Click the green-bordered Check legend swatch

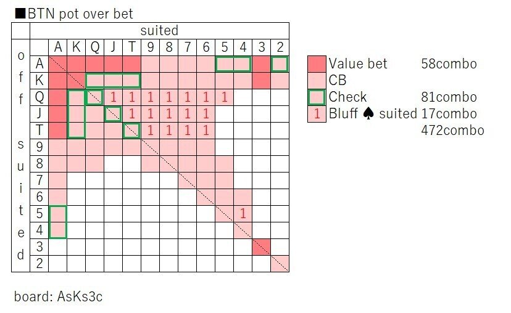point(317,97)
